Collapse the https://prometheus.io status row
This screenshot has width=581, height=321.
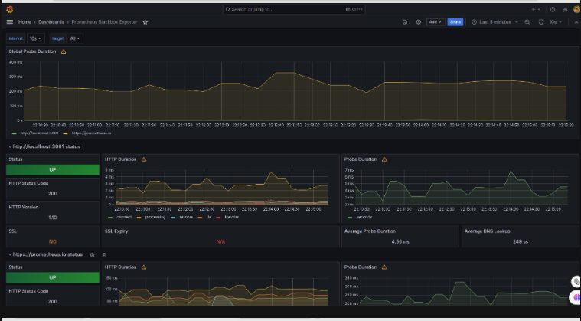[45, 254]
